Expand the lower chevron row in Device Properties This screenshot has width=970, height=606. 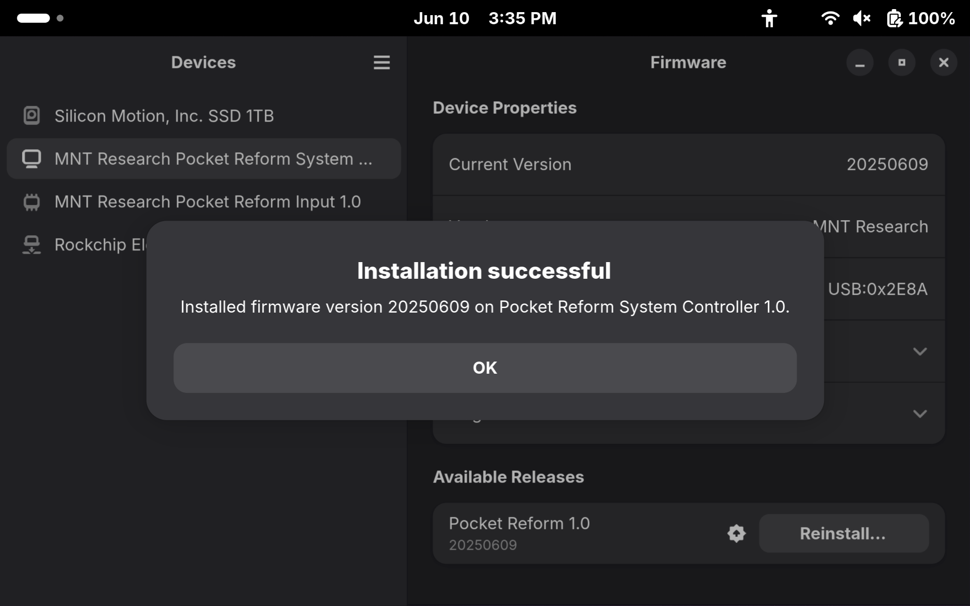click(x=919, y=414)
